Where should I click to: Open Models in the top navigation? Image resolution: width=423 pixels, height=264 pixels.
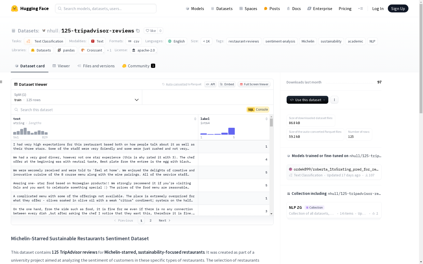coord(195,8)
